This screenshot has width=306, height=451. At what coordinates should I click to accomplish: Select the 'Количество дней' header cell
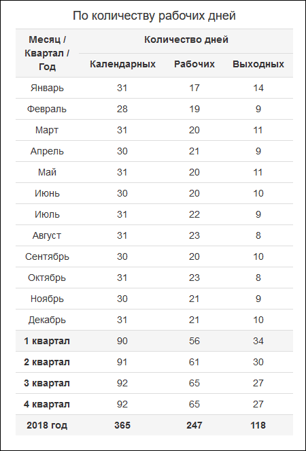point(186,39)
